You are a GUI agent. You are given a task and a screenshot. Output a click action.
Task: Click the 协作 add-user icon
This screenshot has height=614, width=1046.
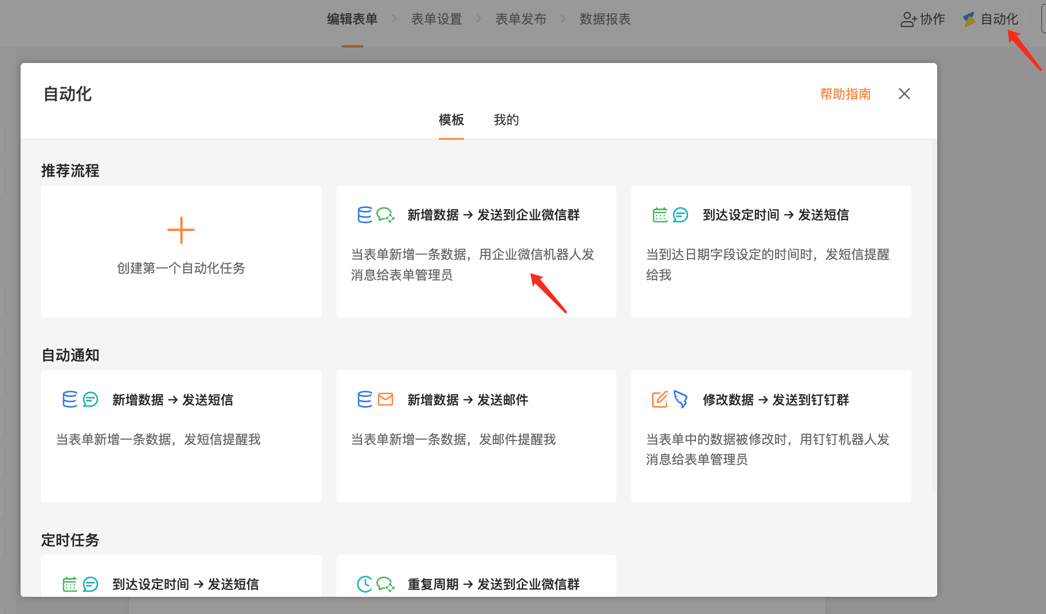[x=909, y=19]
